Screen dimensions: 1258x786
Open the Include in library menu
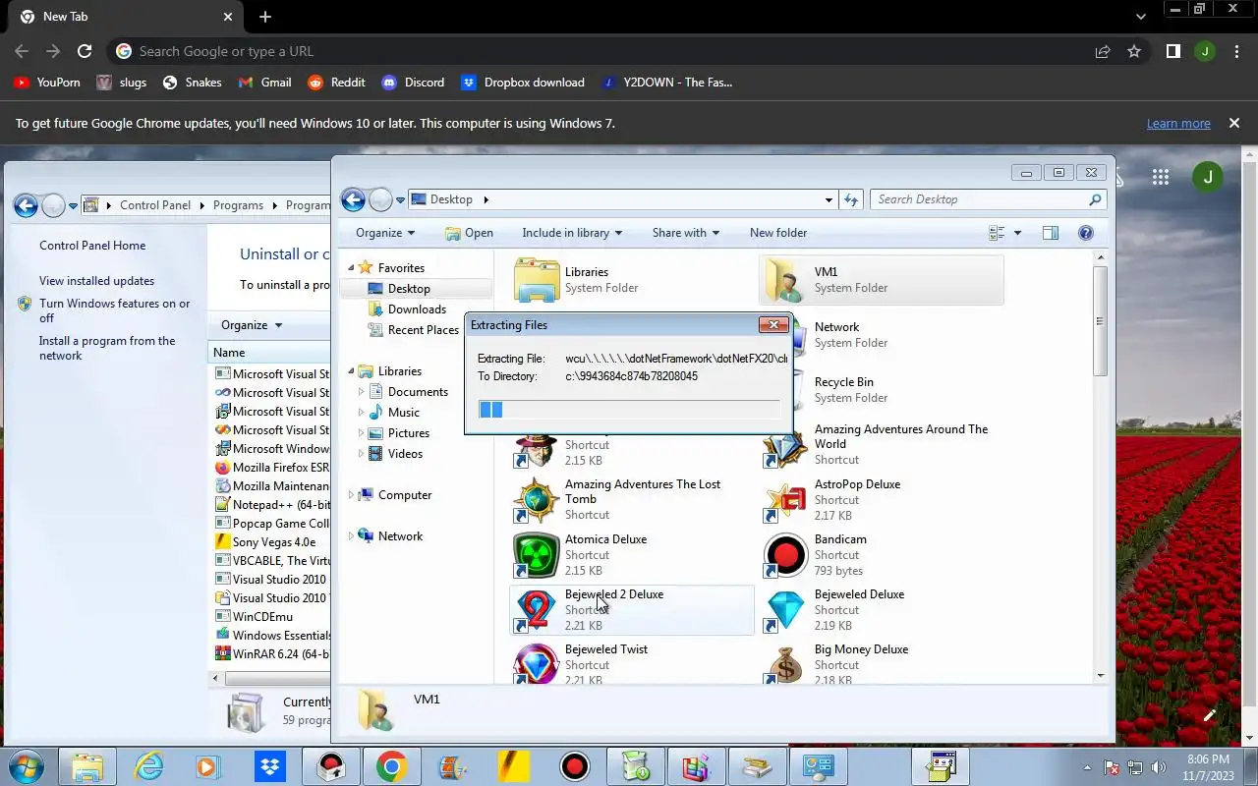point(572,233)
